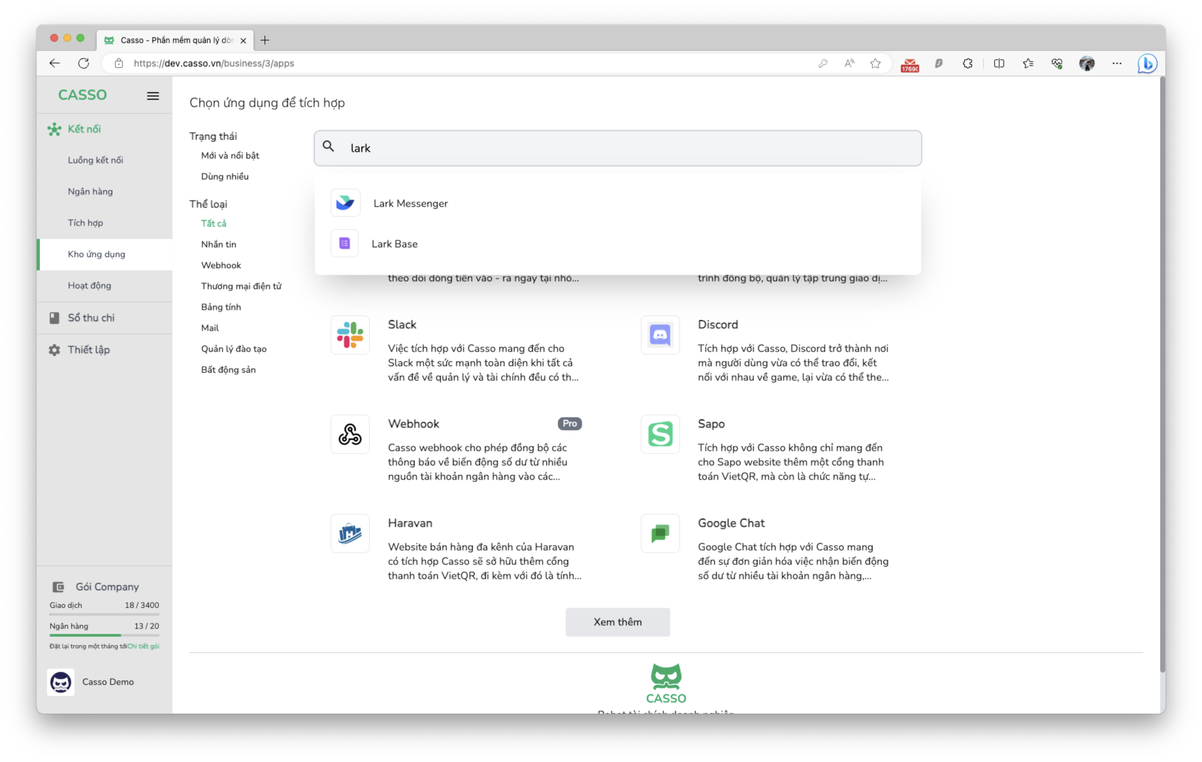Select Lark Messenger app icon
The height and width of the screenshot is (762, 1202).
(x=345, y=203)
